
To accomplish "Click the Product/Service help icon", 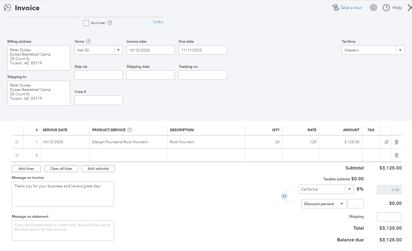I will click(x=130, y=130).
